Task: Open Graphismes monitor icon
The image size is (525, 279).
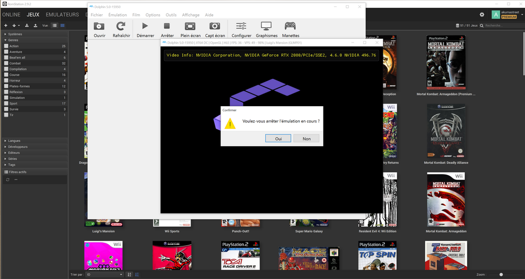Action: 266,26
